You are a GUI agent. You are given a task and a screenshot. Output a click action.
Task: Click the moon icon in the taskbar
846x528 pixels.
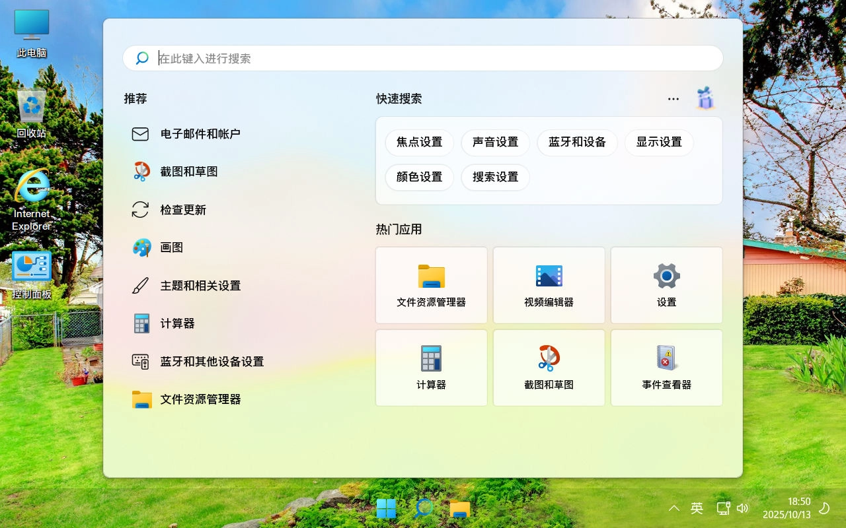(x=824, y=508)
